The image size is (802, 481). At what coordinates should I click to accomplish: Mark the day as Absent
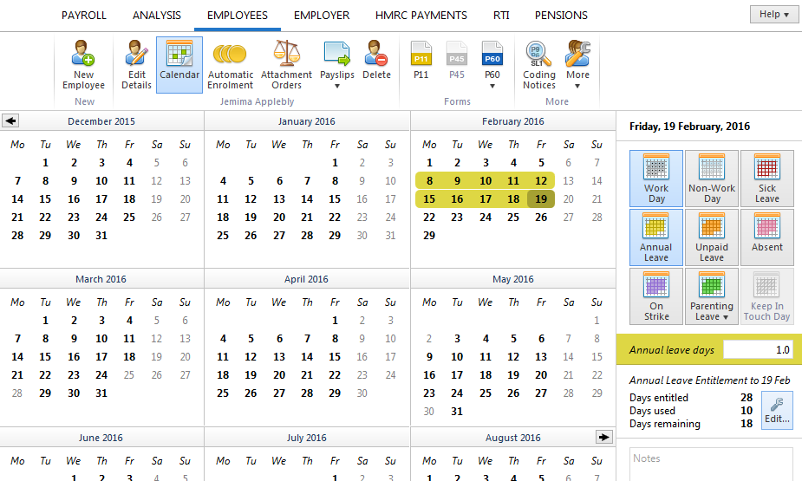point(767,237)
